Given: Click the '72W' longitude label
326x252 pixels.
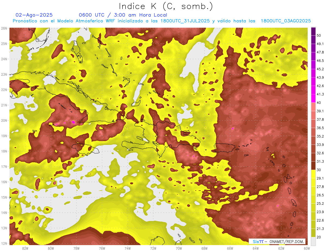Looking at the screenshot, I should [x=153, y=248].
